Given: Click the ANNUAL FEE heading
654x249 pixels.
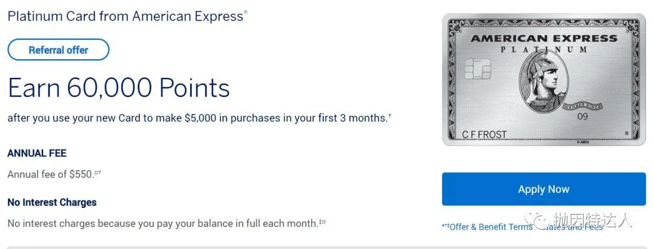Looking at the screenshot, I should (37, 154).
